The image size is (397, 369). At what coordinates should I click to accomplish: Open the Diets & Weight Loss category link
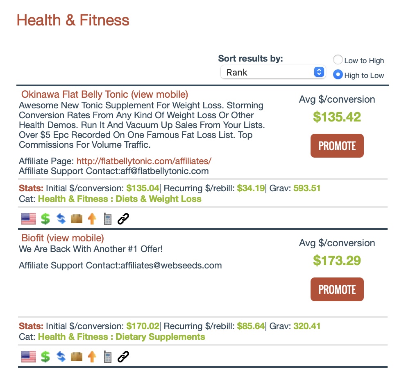(120, 199)
